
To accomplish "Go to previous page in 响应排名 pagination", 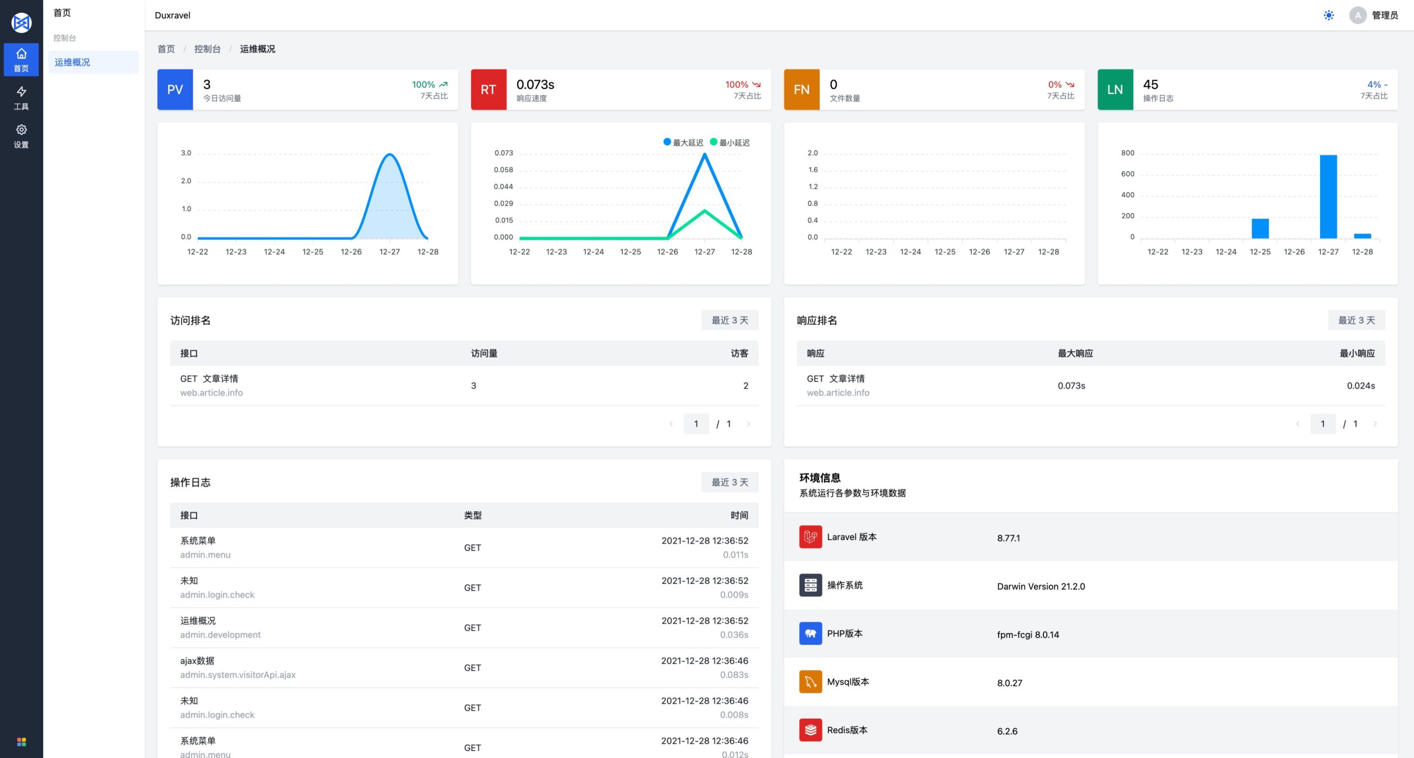I will tap(1297, 424).
